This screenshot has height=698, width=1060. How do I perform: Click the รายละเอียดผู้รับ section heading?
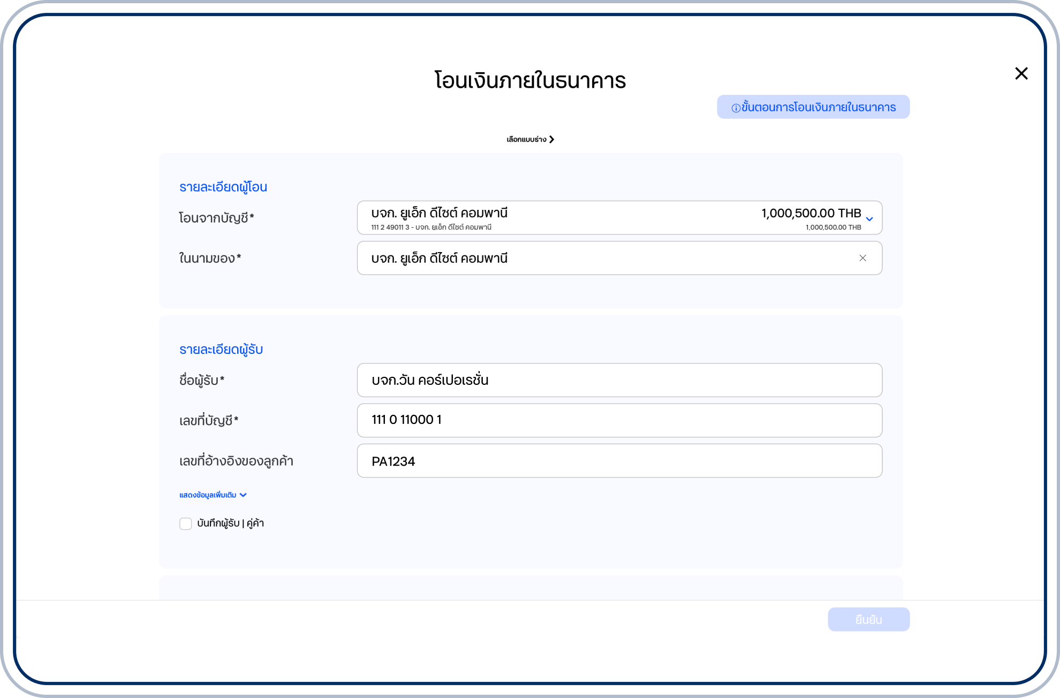click(x=221, y=350)
